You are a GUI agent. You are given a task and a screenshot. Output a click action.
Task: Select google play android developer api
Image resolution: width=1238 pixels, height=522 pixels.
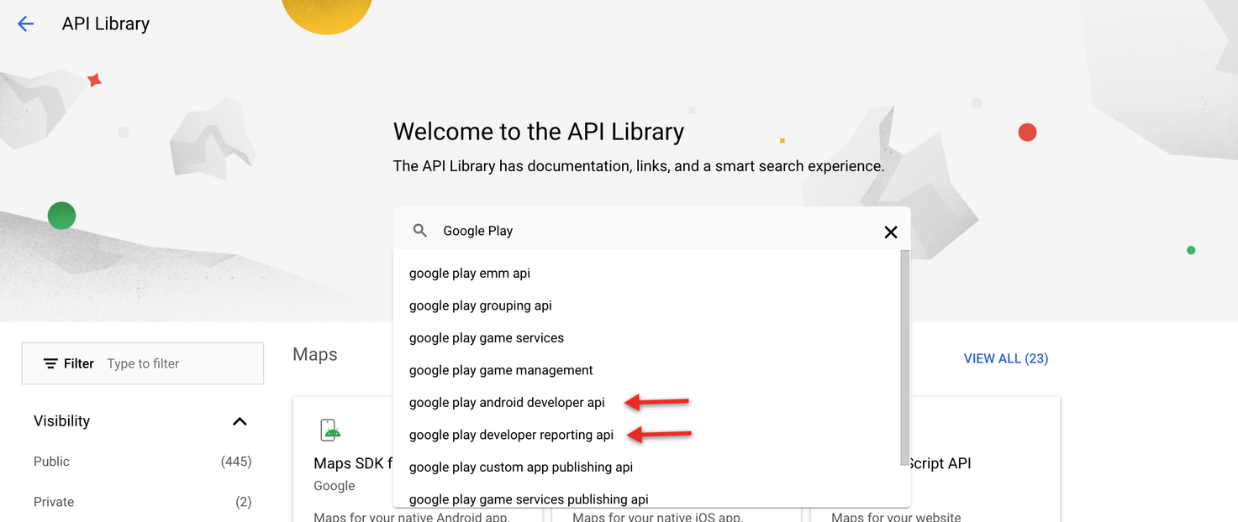pyautogui.click(x=507, y=403)
